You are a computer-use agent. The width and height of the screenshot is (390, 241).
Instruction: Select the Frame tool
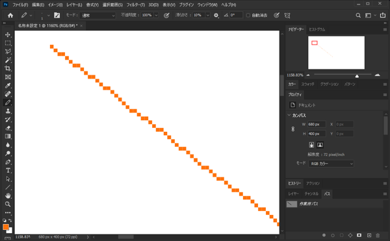point(8,77)
